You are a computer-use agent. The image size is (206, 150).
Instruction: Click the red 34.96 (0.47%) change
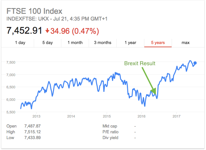tap(75, 31)
